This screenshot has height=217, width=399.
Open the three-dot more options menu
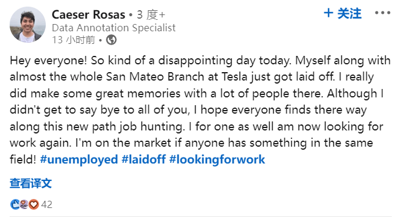point(383,13)
